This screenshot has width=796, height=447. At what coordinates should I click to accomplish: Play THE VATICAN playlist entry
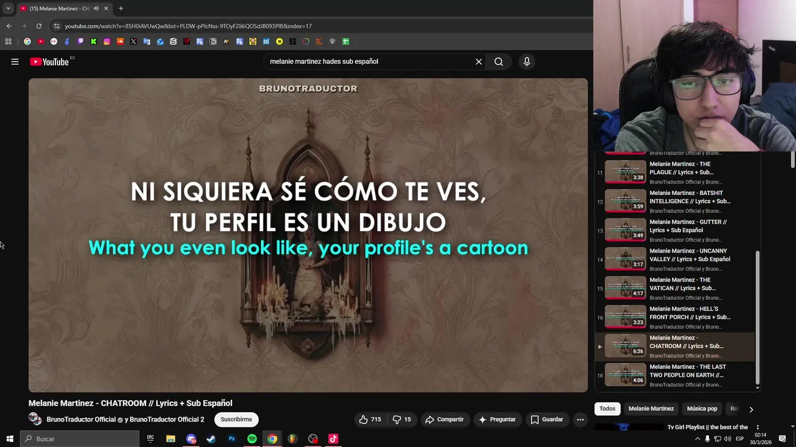coord(675,288)
